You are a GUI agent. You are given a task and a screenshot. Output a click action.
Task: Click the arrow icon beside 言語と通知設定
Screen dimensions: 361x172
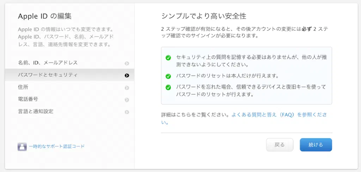127,112
